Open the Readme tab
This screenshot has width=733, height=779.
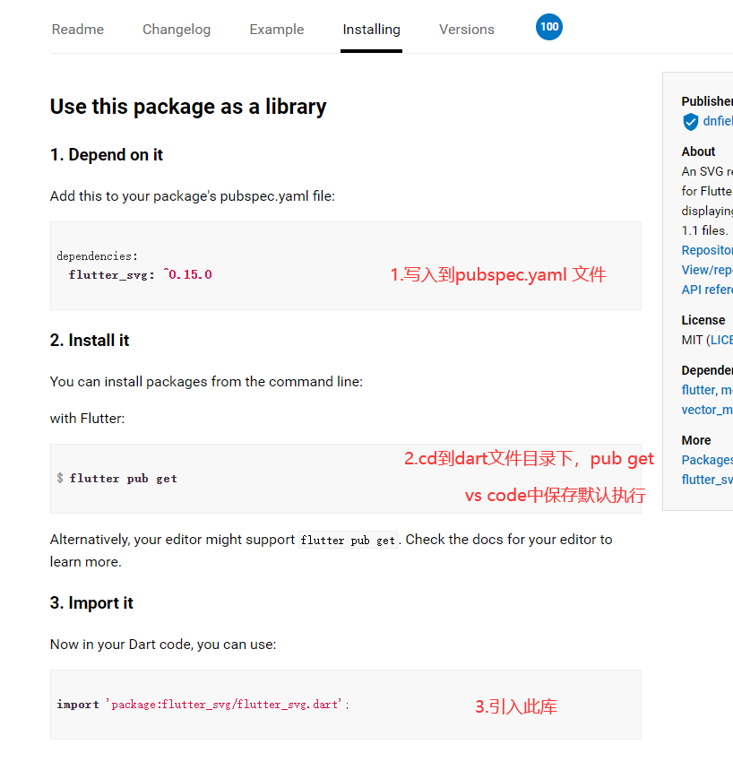pos(78,30)
